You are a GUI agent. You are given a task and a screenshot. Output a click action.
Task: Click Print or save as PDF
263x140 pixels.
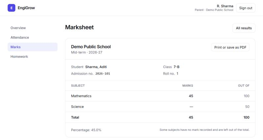tap(230, 47)
